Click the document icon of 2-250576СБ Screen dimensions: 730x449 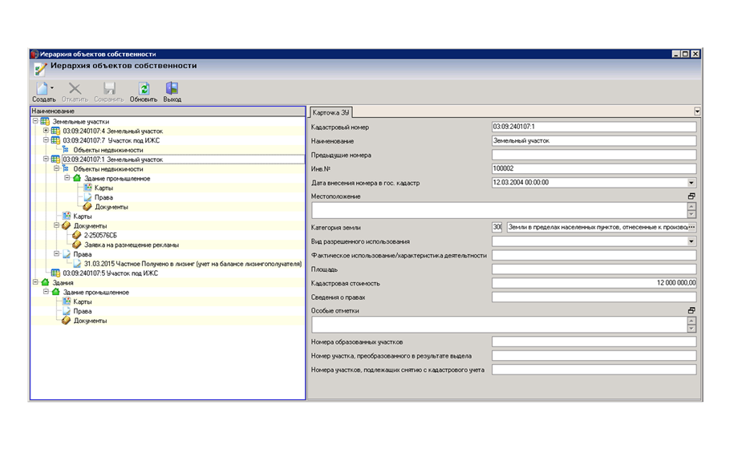[77, 235]
